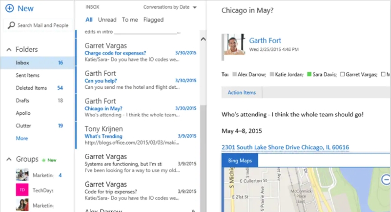Click Alex Darrow presence status square
Viewport: 391px width, 212px height.
235,75
